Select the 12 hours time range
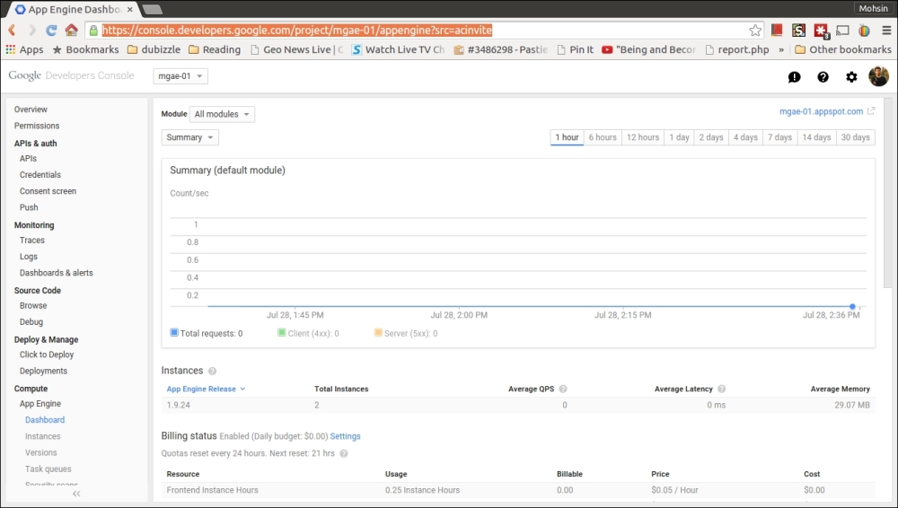898x508 pixels. click(x=643, y=137)
